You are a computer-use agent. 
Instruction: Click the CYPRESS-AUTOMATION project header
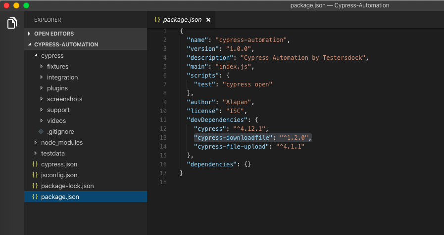86,44
